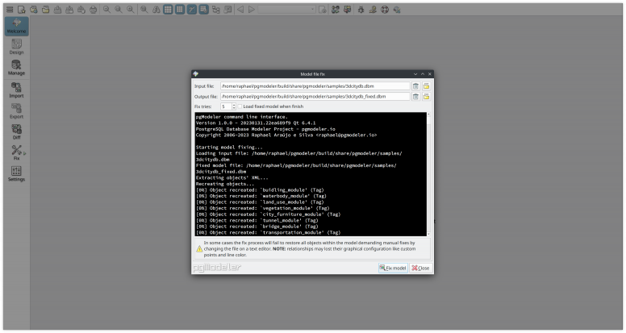Click the 'vegetation_module' (Tag) console line
The width and height of the screenshot is (626, 333).
pos(263,208)
